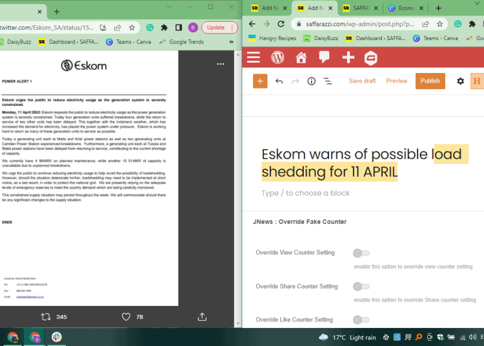Viewport: 484px width, 346px height.
Task: Go back in the saffarazzi window
Action: tap(252, 24)
